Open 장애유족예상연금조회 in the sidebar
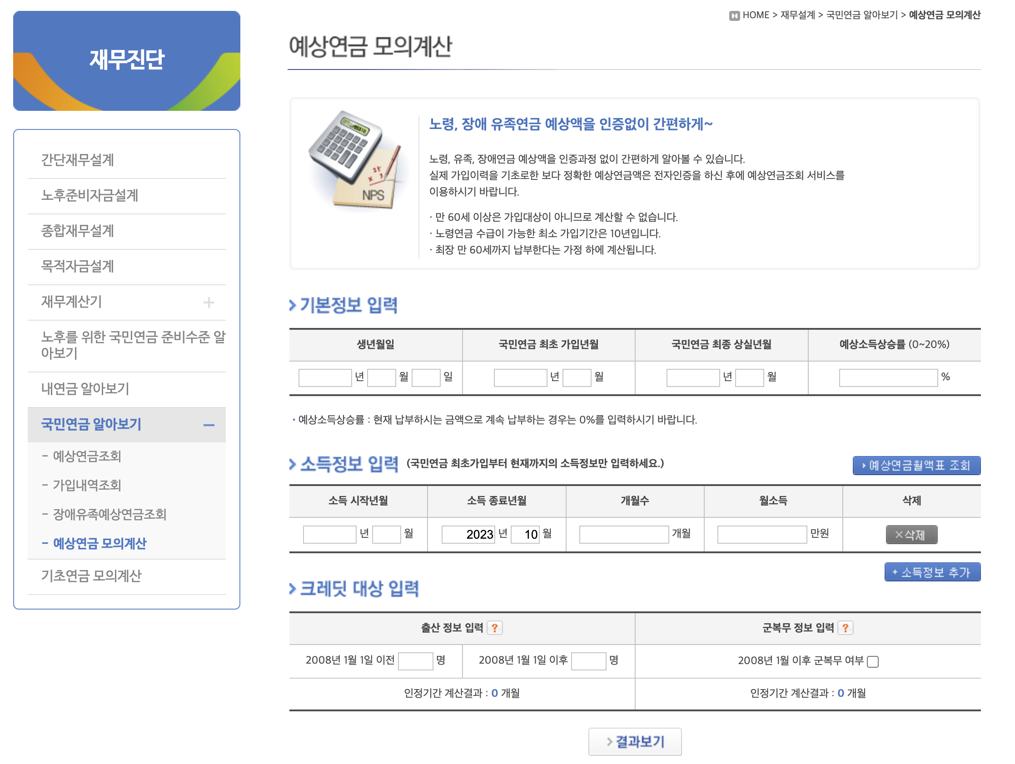The height and width of the screenshot is (764, 1015). click(109, 515)
